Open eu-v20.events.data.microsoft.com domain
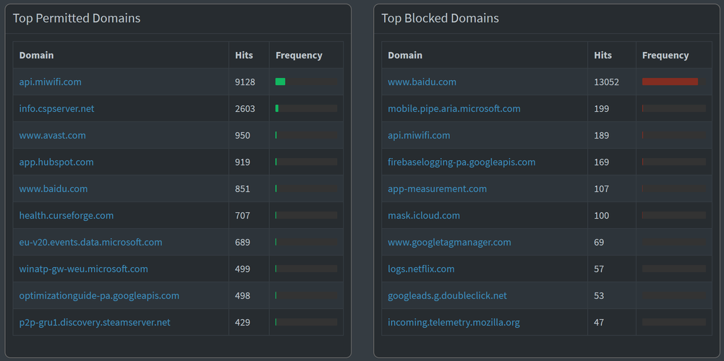This screenshot has width=724, height=361. click(x=90, y=243)
